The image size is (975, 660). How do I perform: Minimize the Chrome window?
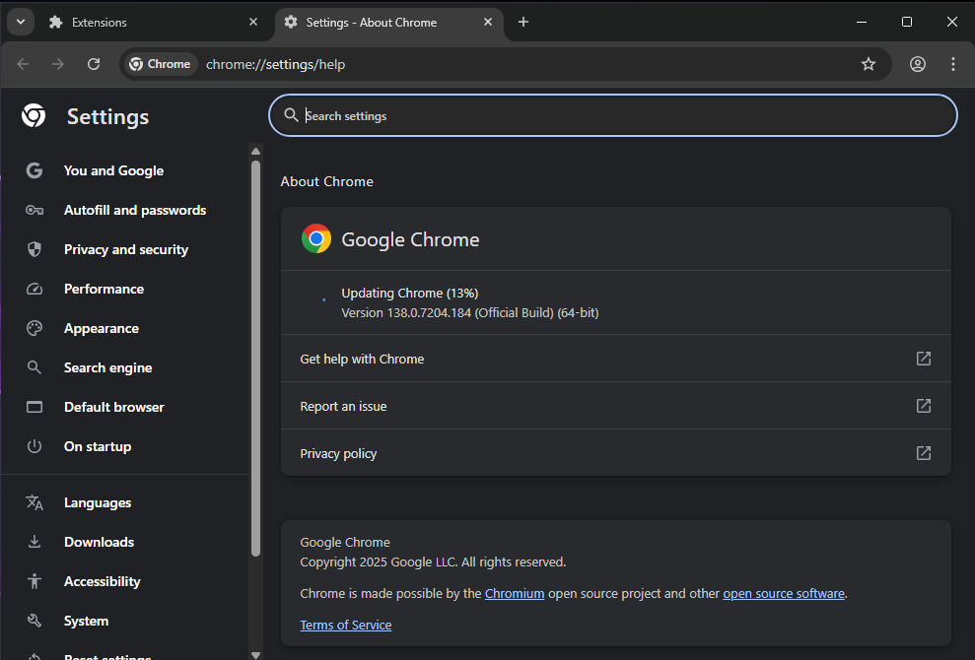[862, 22]
